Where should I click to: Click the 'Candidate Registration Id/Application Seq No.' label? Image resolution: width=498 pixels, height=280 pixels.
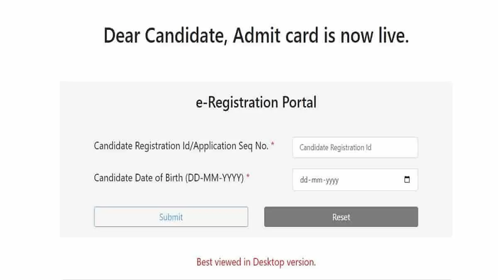click(x=181, y=146)
